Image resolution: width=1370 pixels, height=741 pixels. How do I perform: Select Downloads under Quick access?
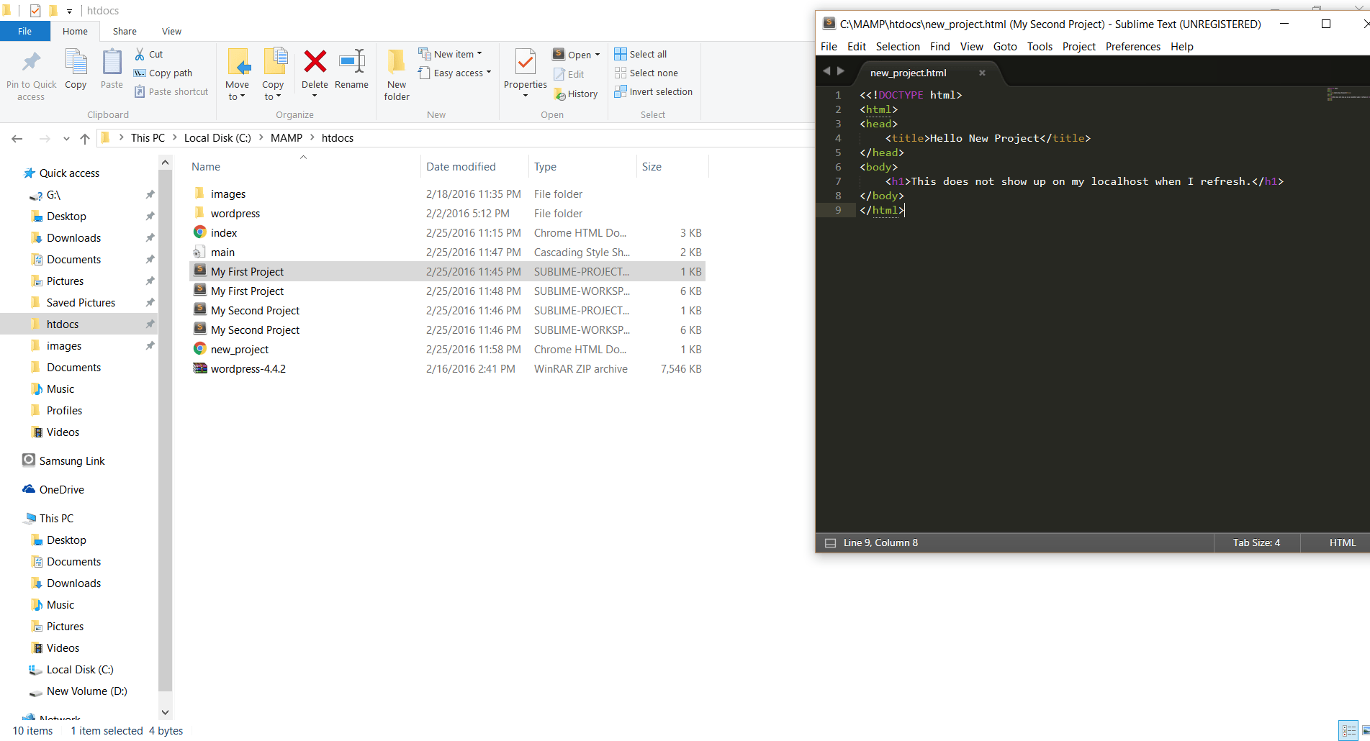[73, 237]
